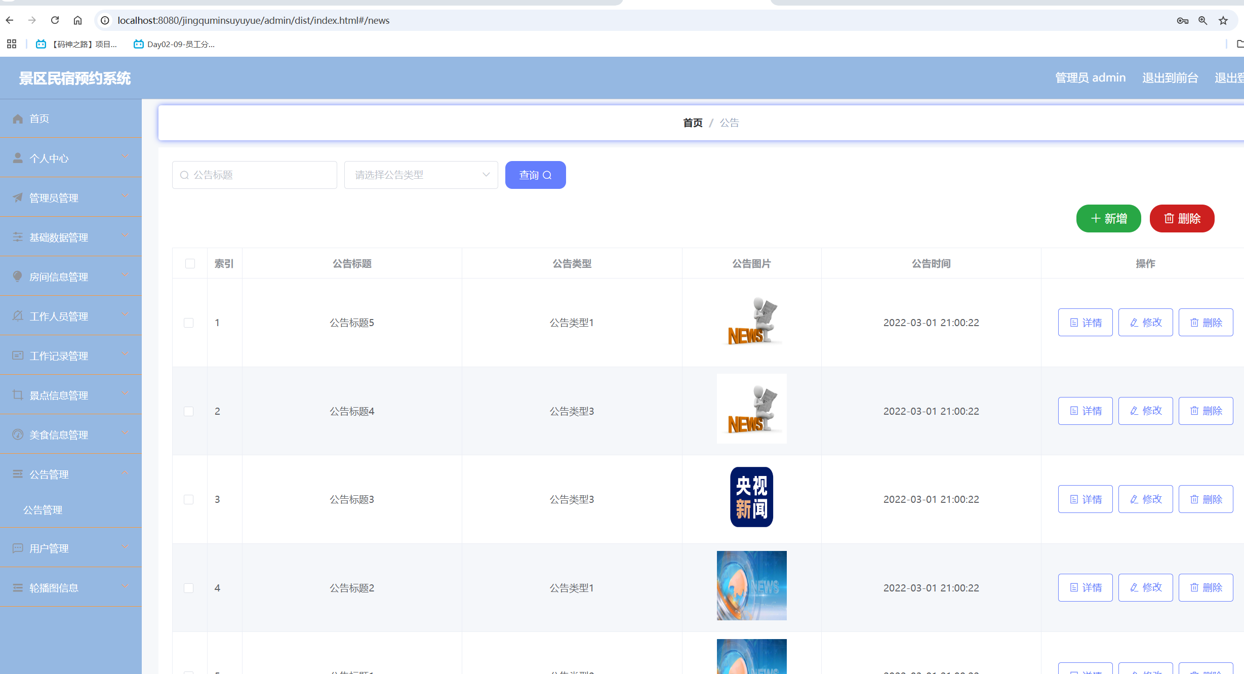This screenshot has width=1244, height=674.
Task: Click the paper plane icon beside 管理员管理
Action: (x=18, y=197)
